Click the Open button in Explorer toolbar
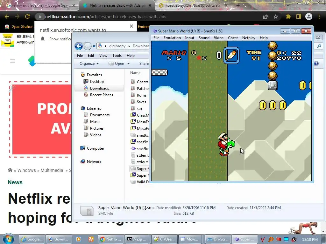This screenshot has height=244, width=326. [117, 64]
